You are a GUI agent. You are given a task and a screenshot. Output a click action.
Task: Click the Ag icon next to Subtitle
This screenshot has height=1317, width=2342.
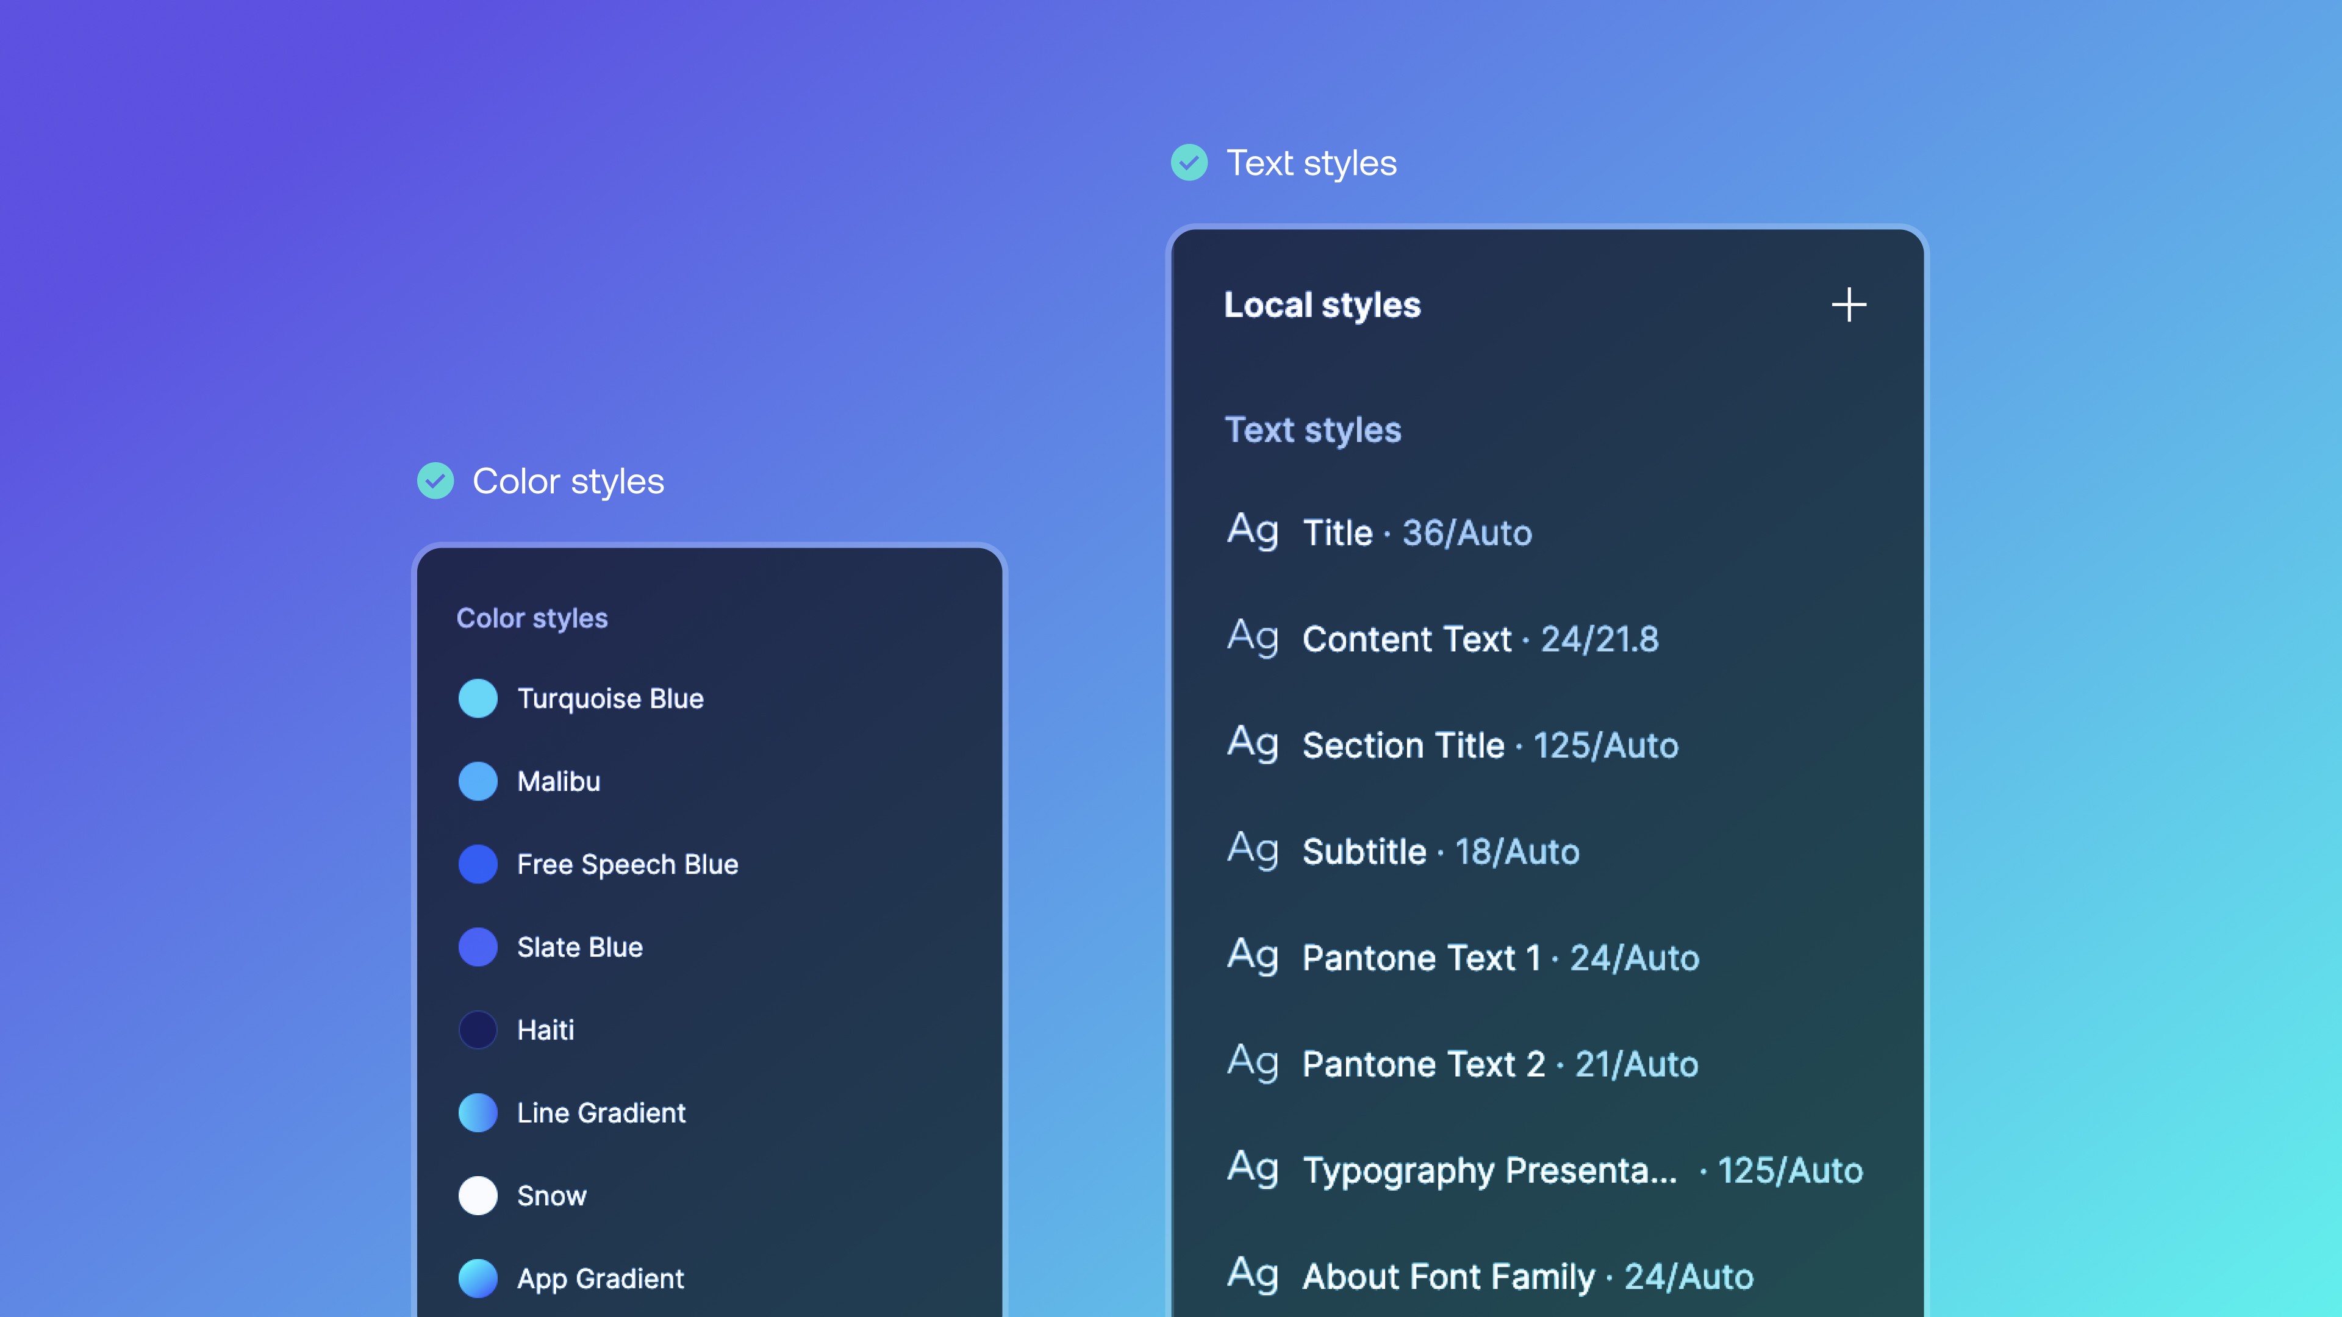pyautogui.click(x=1252, y=850)
